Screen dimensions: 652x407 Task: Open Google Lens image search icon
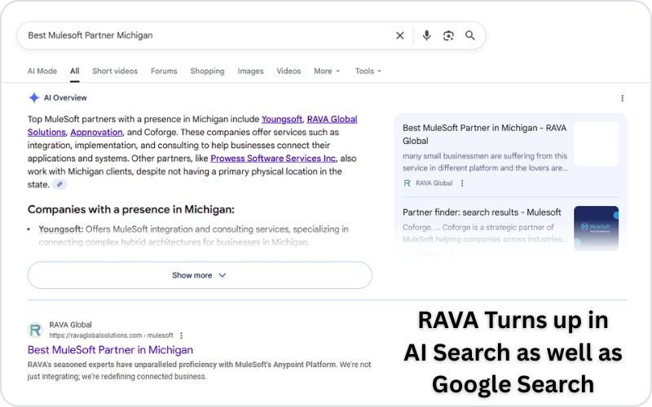[x=448, y=36]
